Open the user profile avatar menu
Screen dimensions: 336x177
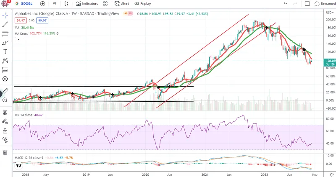5,3
